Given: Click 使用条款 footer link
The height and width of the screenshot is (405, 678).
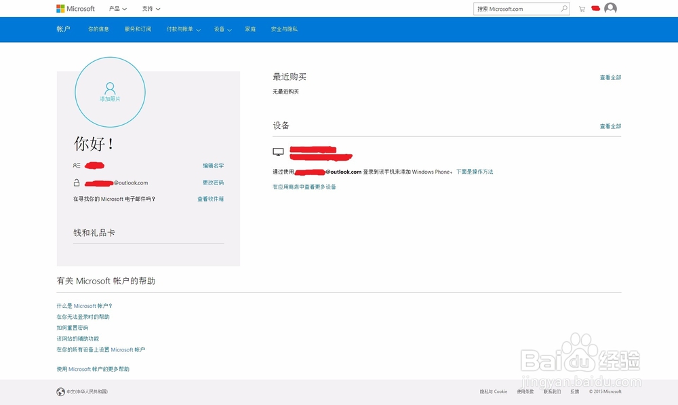Looking at the screenshot, I should click(x=525, y=391).
